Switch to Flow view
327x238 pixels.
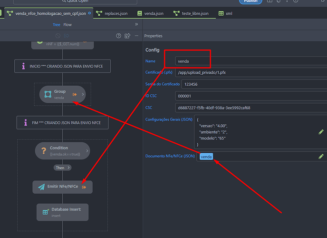coord(67,24)
